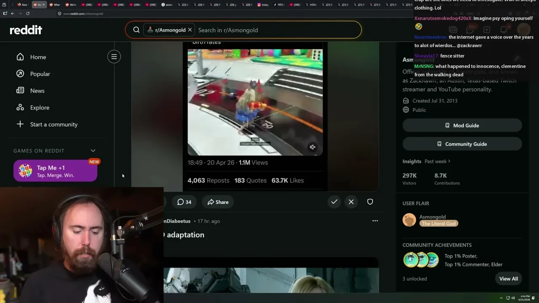View all community achievements
The height and width of the screenshot is (303, 539).
509,279
